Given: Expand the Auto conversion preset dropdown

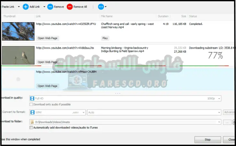Looking at the screenshot, I should 219,112.
